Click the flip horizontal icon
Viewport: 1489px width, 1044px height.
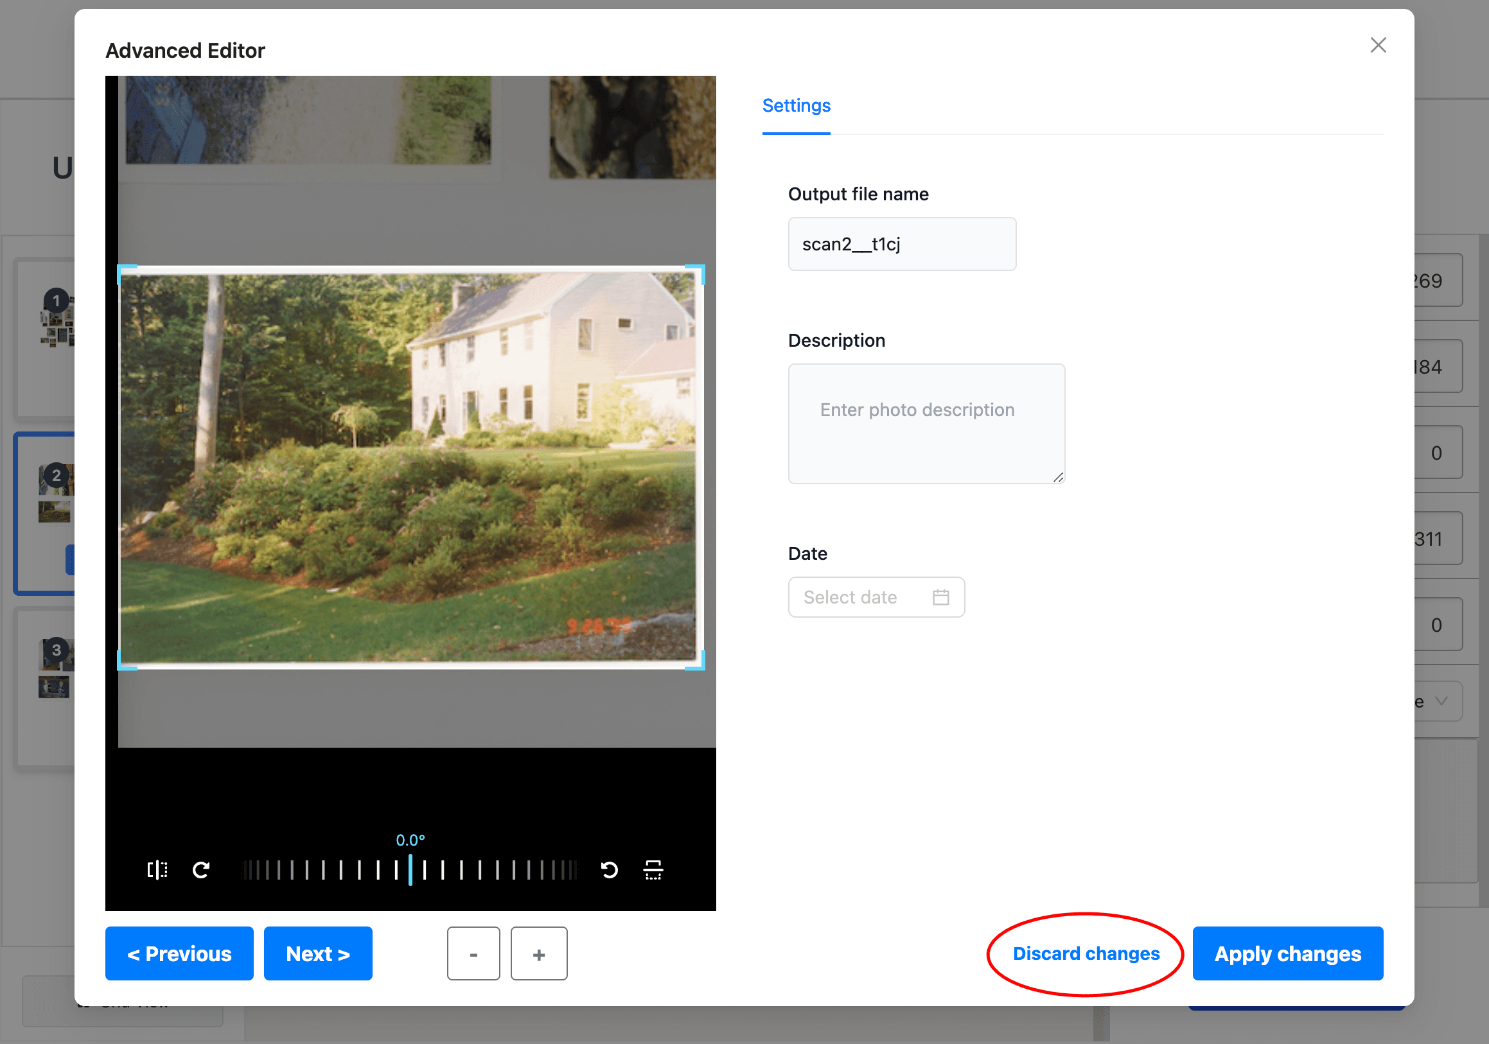(x=157, y=869)
